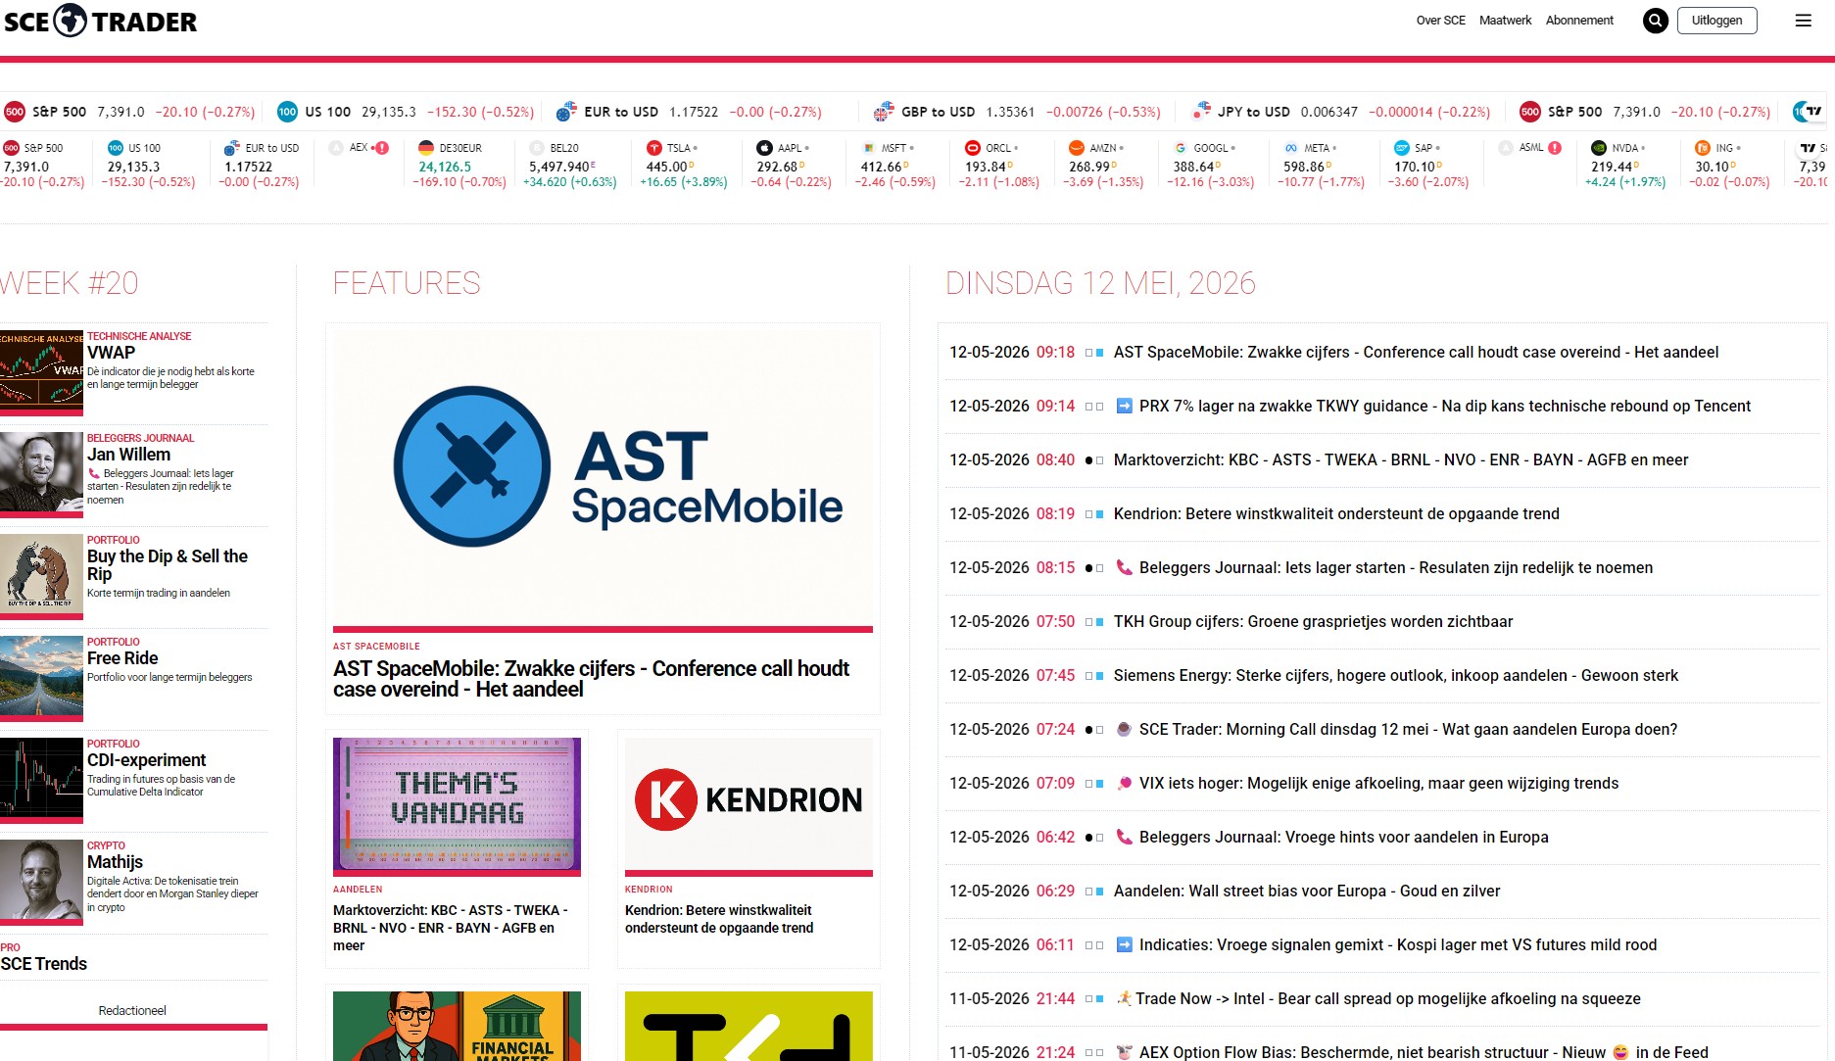This screenshot has width=1835, height=1061.
Task: Open the Mathijs crypto column
Action: tap(115, 862)
